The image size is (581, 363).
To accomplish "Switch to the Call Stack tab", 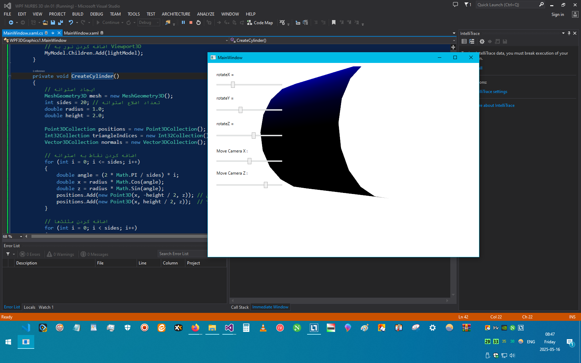I will click(x=240, y=307).
